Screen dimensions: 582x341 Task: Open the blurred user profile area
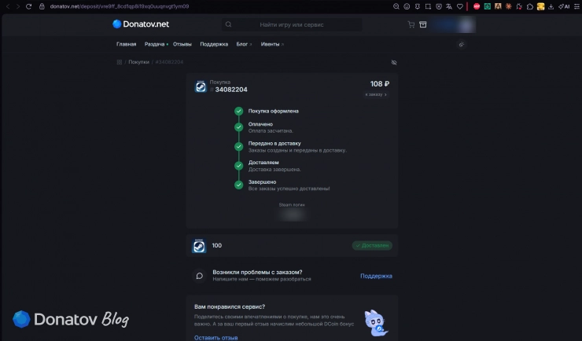[x=453, y=25]
